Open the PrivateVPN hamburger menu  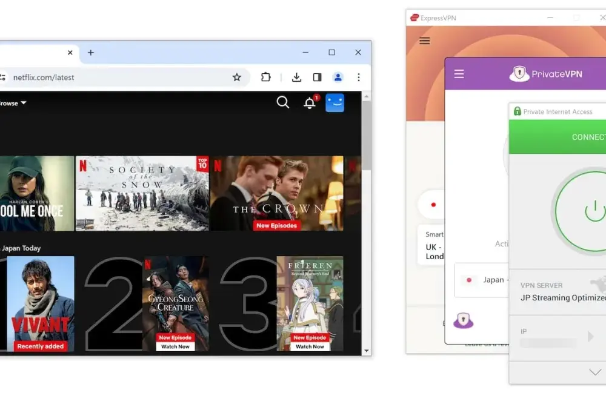coord(459,74)
